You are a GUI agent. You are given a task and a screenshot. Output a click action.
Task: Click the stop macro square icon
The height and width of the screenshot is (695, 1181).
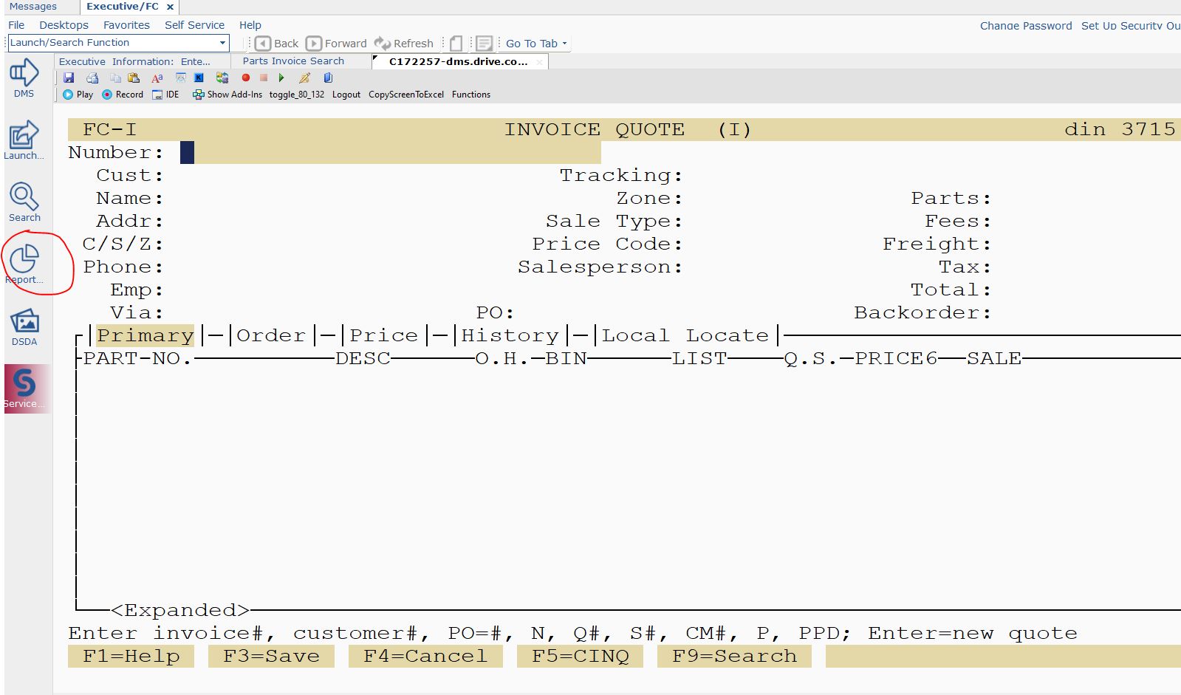pos(264,78)
